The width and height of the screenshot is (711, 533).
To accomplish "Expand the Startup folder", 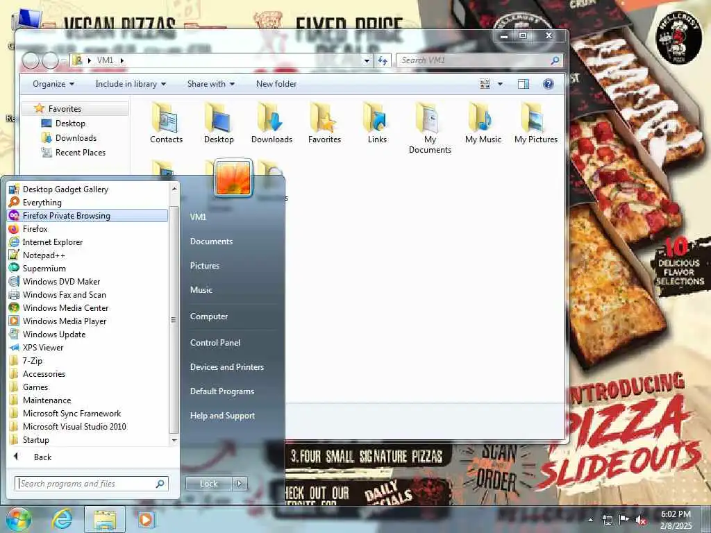I will tap(87, 439).
